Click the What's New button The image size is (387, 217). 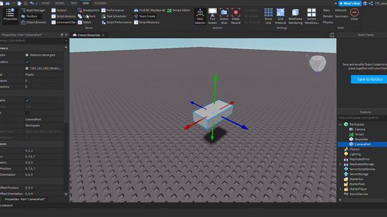pyautogui.click(x=350, y=3)
